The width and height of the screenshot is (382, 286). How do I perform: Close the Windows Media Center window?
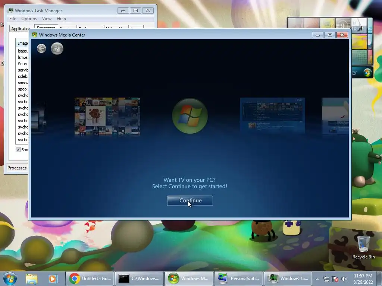(342, 35)
